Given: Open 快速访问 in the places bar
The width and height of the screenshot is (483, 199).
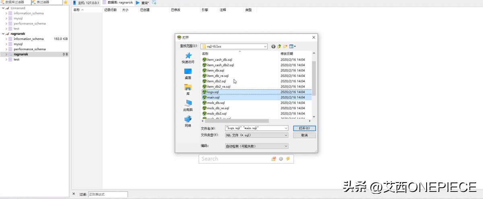Looking at the screenshot, I should [188, 58].
